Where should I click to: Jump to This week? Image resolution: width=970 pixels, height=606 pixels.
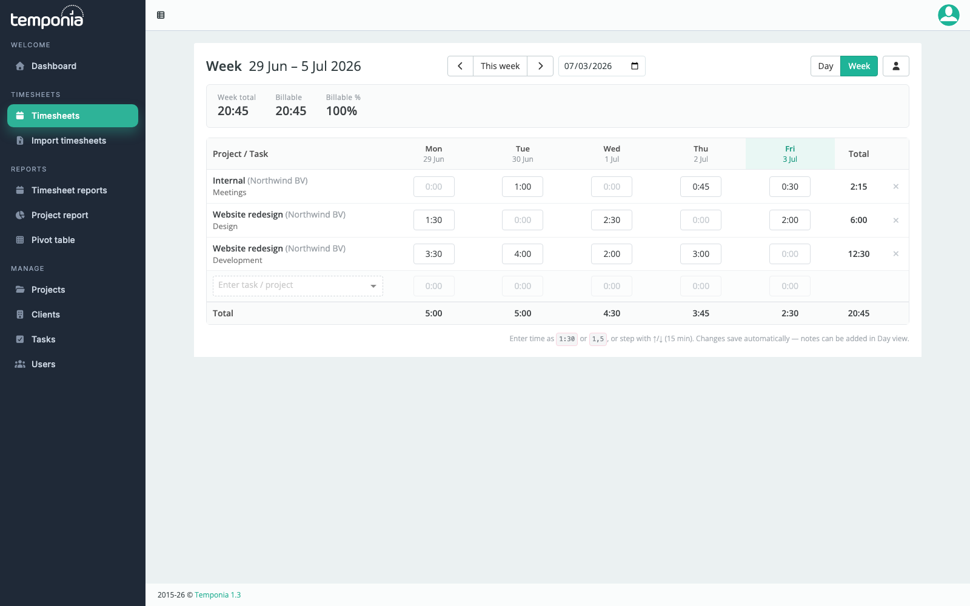(500, 66)
